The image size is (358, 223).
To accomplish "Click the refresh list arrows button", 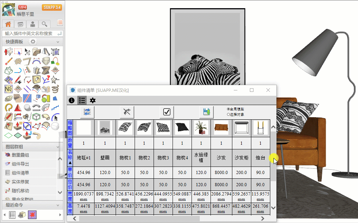I will point(87,112).
